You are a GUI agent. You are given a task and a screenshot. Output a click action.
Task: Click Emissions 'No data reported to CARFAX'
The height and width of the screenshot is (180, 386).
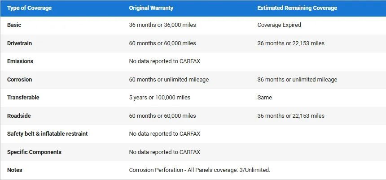(x=164, y=61)
